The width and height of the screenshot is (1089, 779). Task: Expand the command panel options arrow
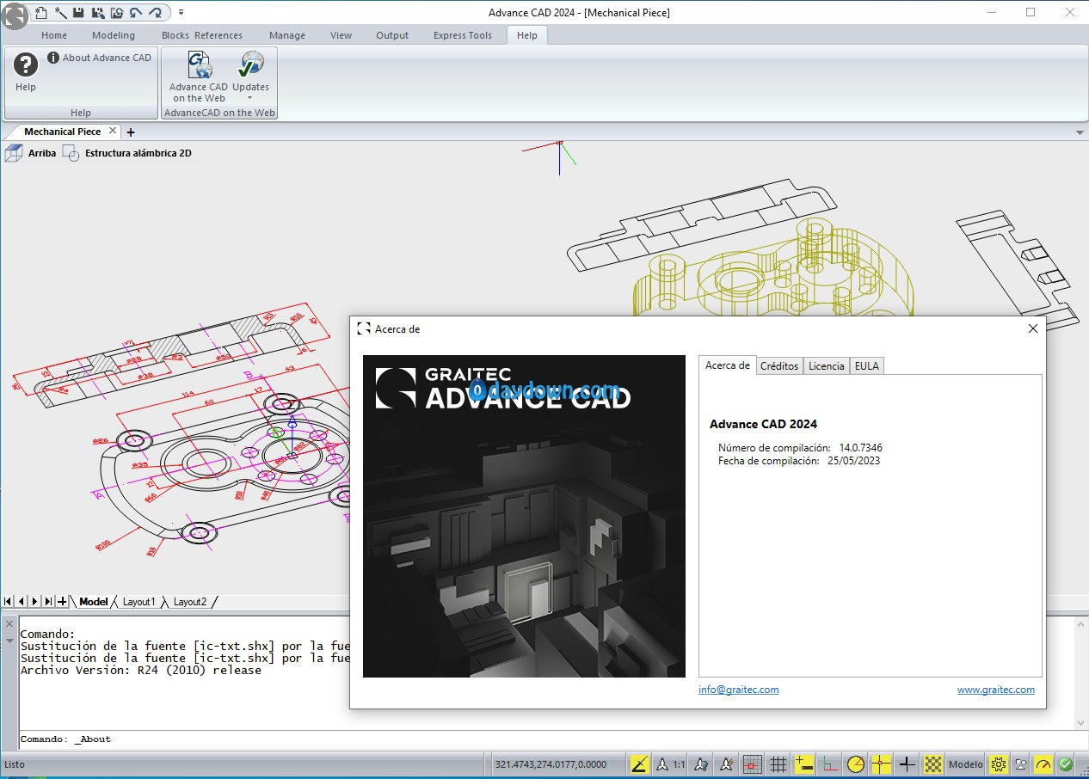coord(9,641)
